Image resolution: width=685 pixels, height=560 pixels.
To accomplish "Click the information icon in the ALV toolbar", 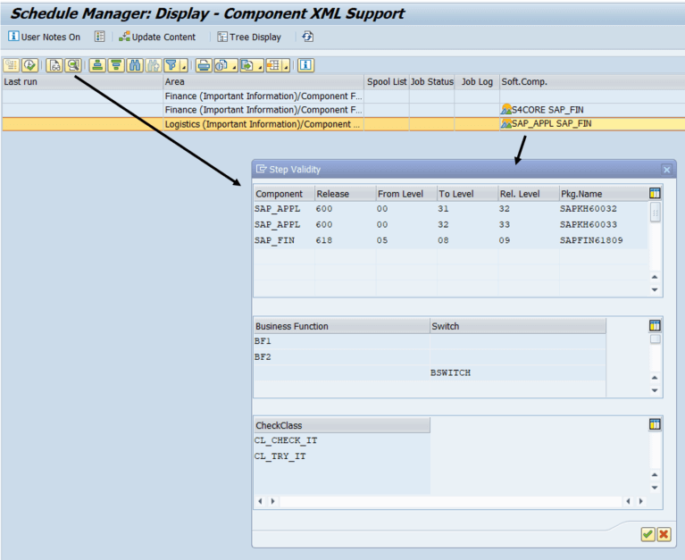I will coord(305,65).
